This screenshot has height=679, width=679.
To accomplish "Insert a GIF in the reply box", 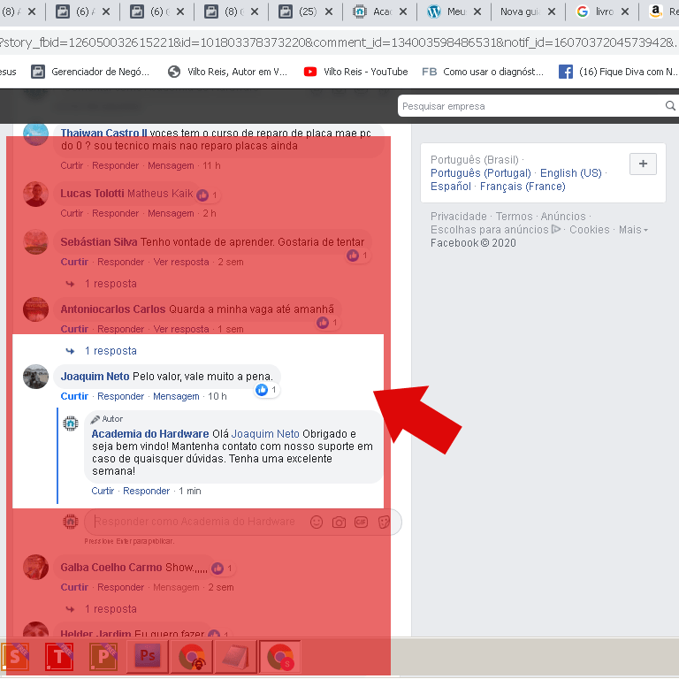I will tap(361, 523).
